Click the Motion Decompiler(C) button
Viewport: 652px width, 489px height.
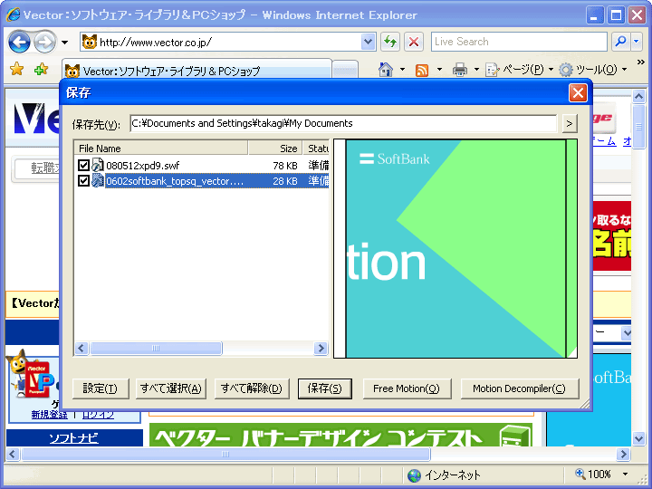pos(520,388)
